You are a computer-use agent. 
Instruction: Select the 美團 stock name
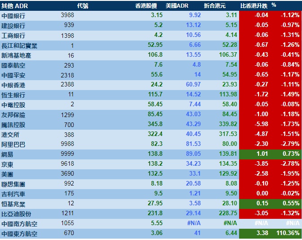[7, 174]
